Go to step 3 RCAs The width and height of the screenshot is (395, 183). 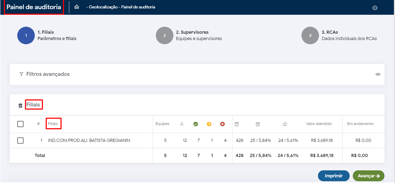tap(310, 35)
